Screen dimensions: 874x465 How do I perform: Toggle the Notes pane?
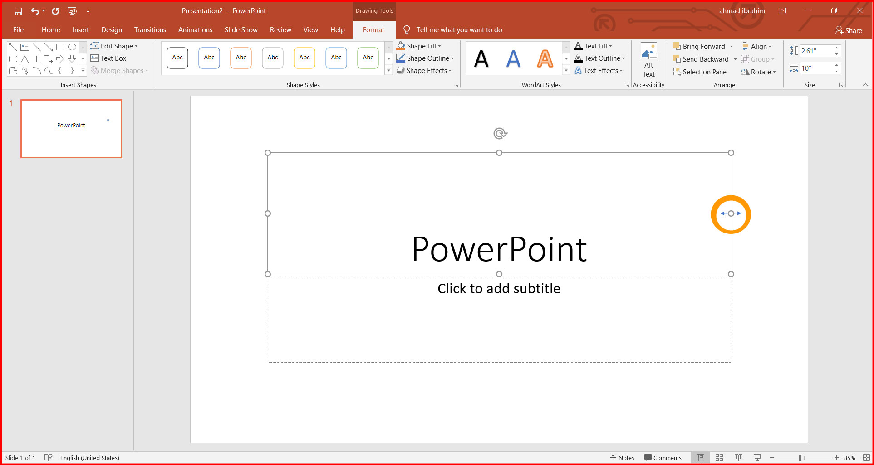click(x=622, y=458)
